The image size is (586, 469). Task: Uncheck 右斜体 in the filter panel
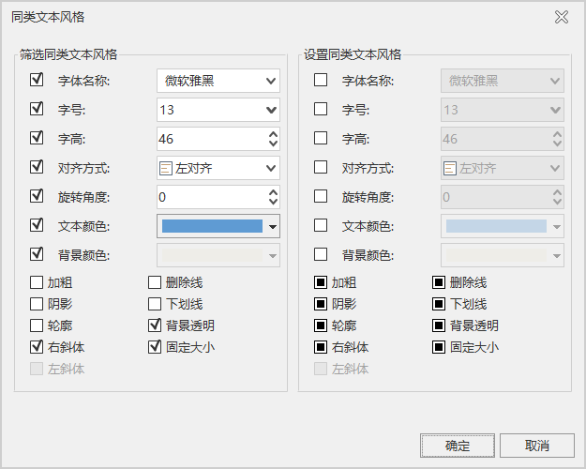pyautogui.click(x=38, y=347)
